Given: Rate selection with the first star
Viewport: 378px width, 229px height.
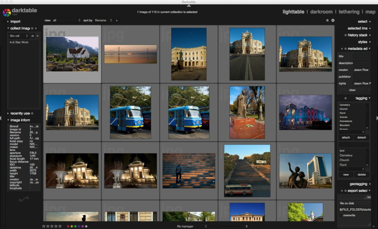Looking at the screenshot, I should pos(44,226).
